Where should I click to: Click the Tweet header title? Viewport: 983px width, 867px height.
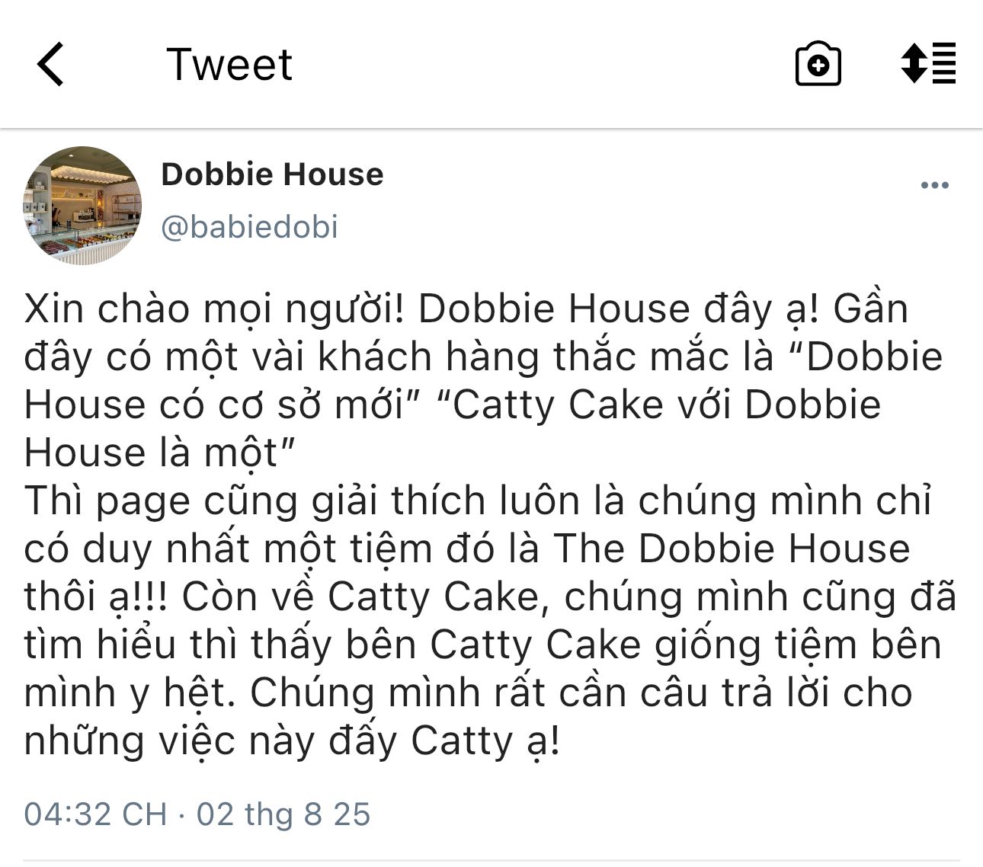pyautogui.click(x=229, y=64)
